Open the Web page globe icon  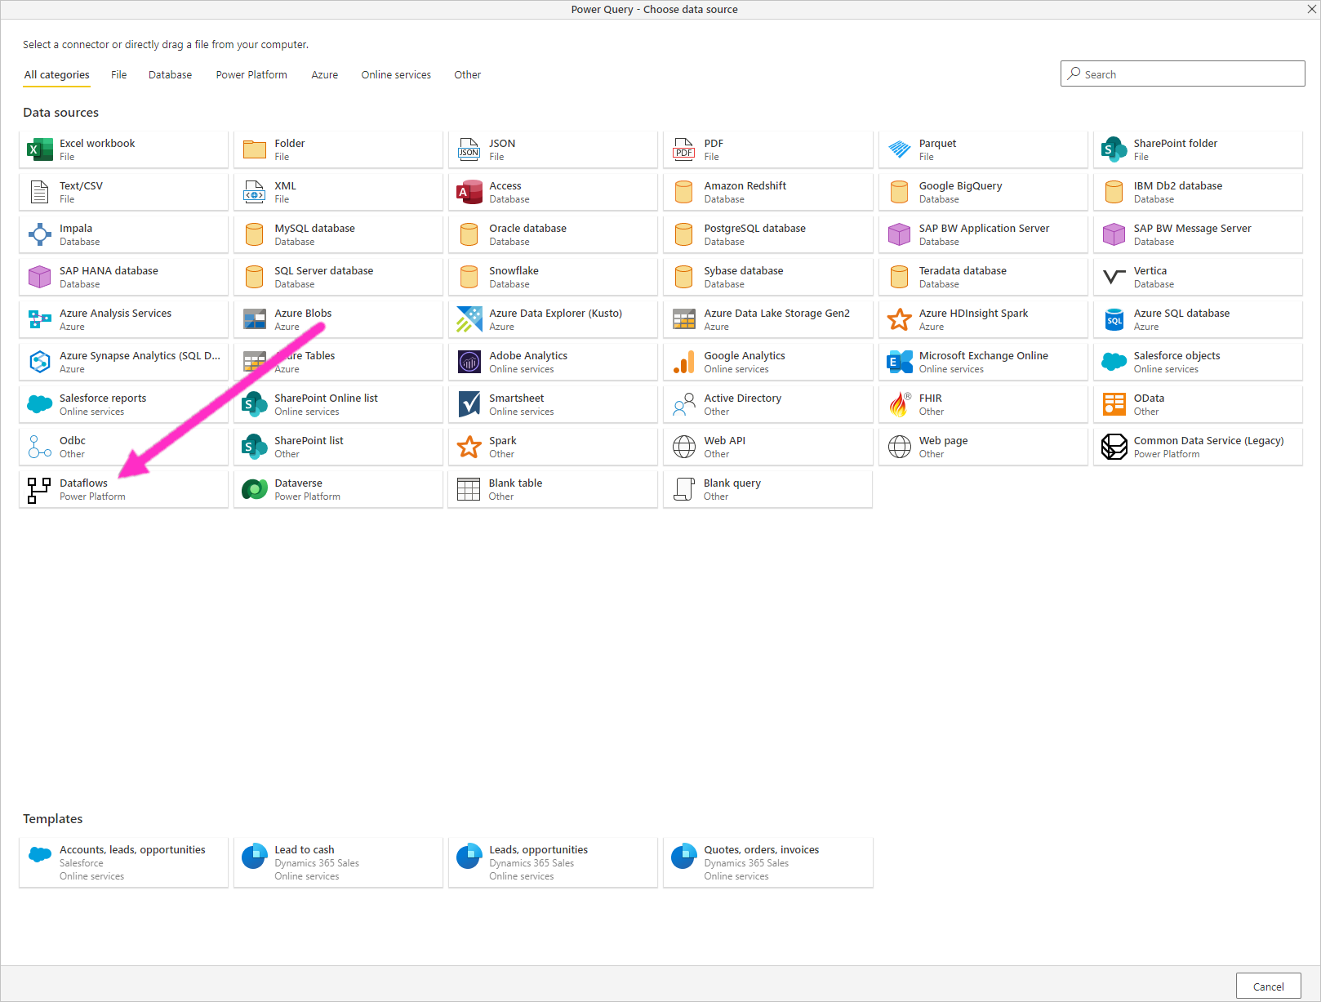[899, 447]
